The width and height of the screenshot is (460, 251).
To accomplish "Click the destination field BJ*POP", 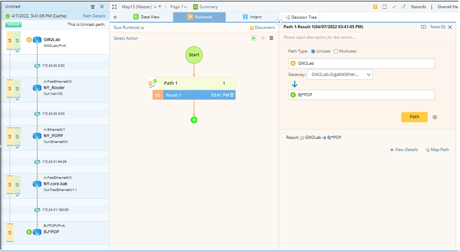I will (361, 95).
